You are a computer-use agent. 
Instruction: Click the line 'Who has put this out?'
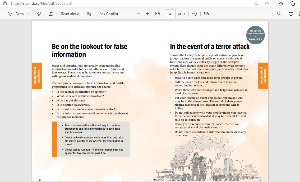(71, 100)
